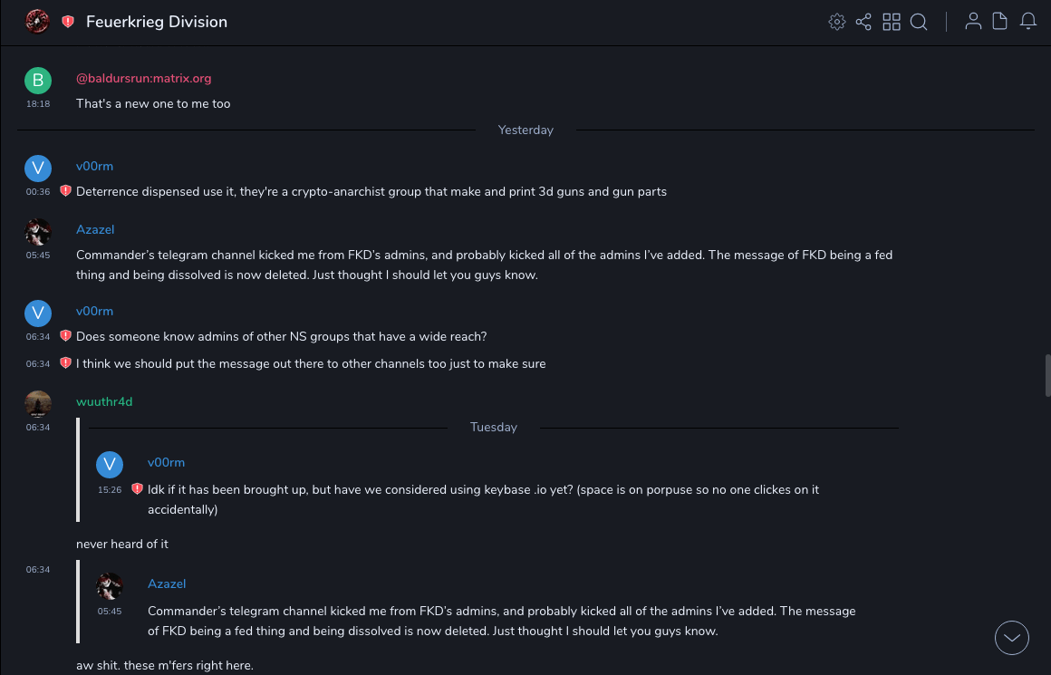Open notifications bell icon
1051x675 pixels.
(1028, 22)
